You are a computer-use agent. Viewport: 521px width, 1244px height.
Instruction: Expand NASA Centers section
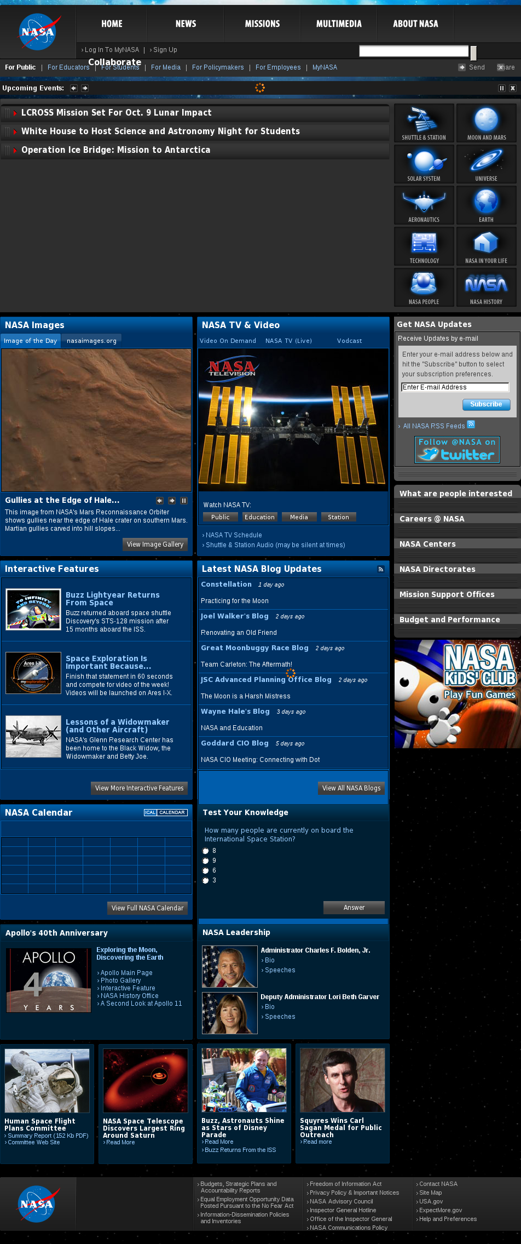tap(458, 544)
